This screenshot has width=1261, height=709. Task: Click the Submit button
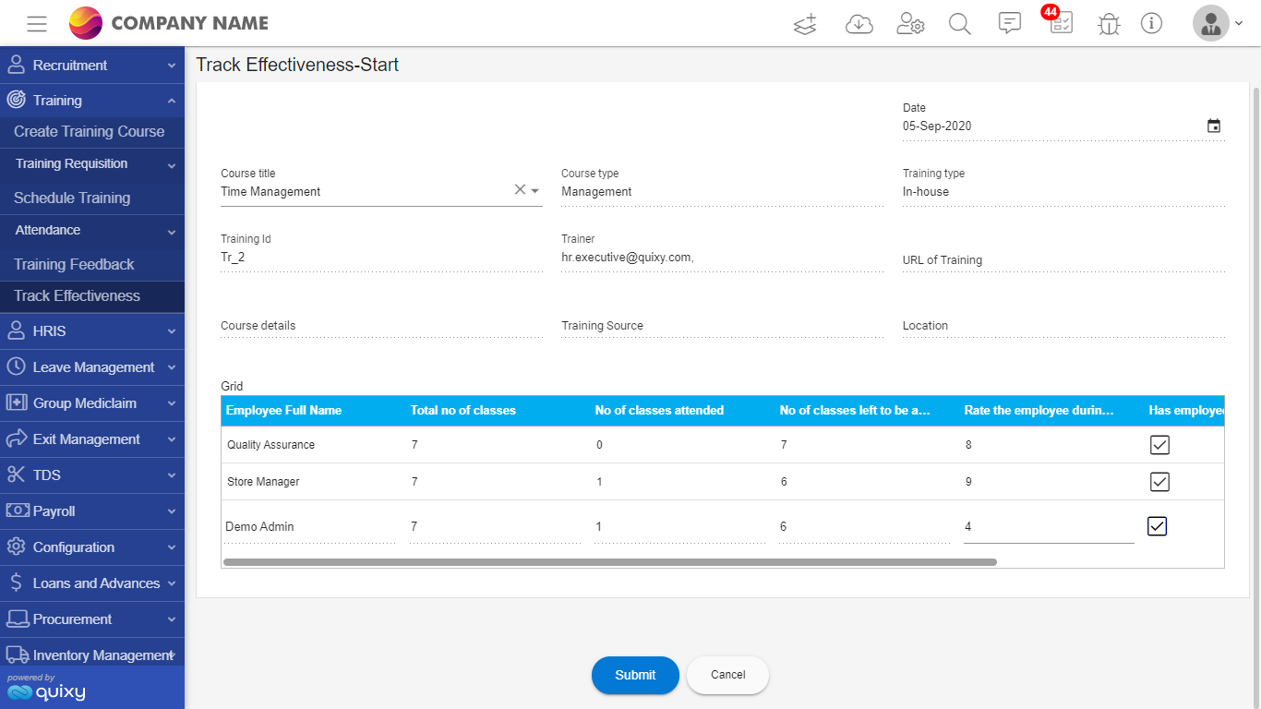[x=635, y=675]
